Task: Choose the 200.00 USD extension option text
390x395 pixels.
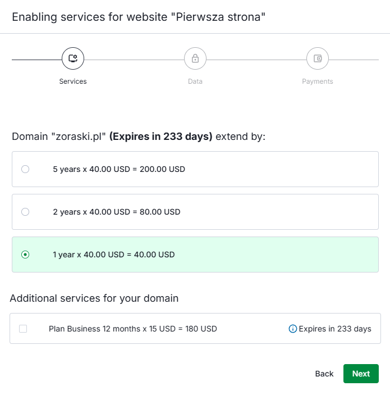Action: 119,169
